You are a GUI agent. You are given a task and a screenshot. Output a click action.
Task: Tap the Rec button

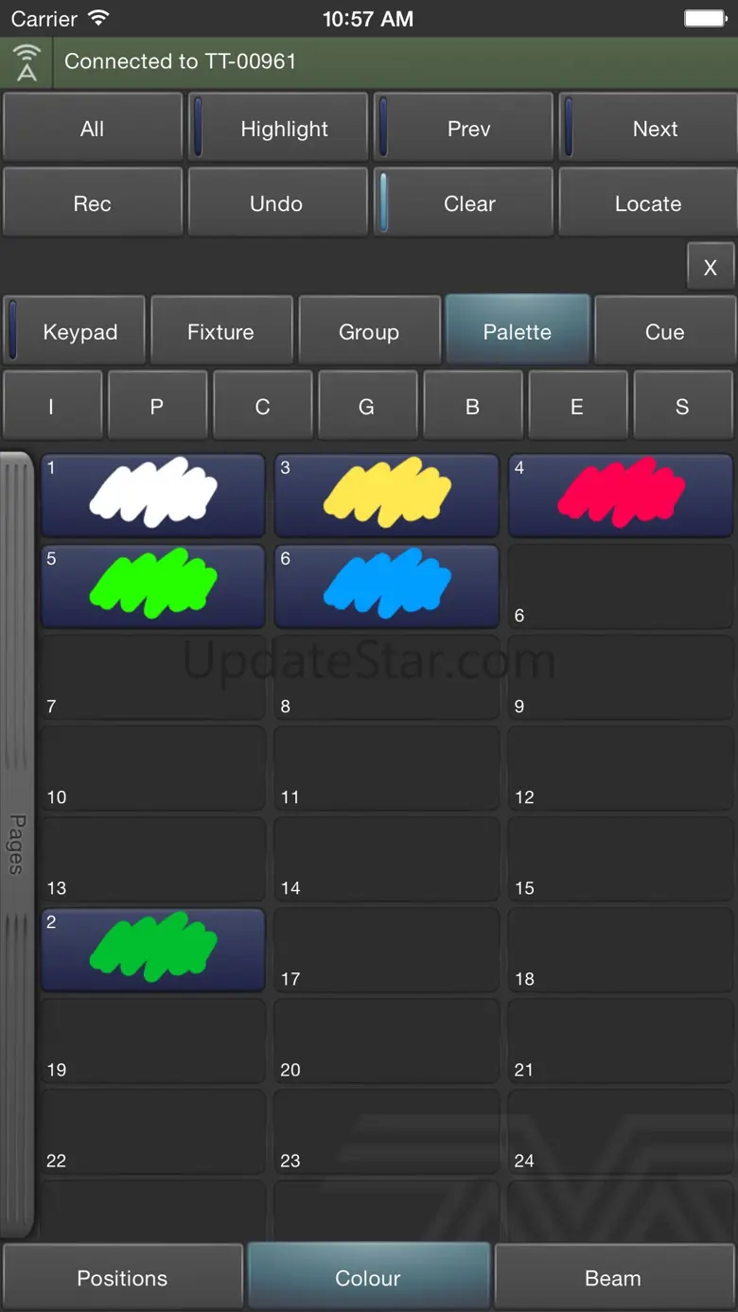(92, 203)
